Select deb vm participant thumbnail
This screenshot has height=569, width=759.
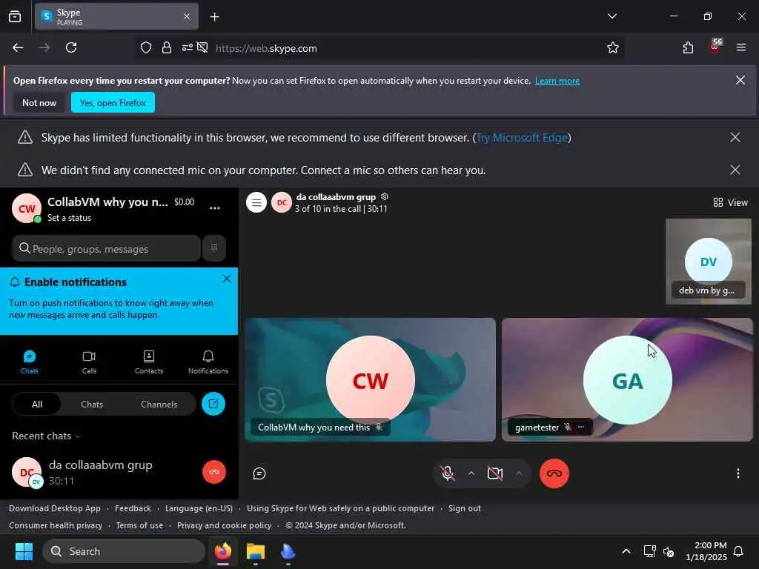[709, 262]
